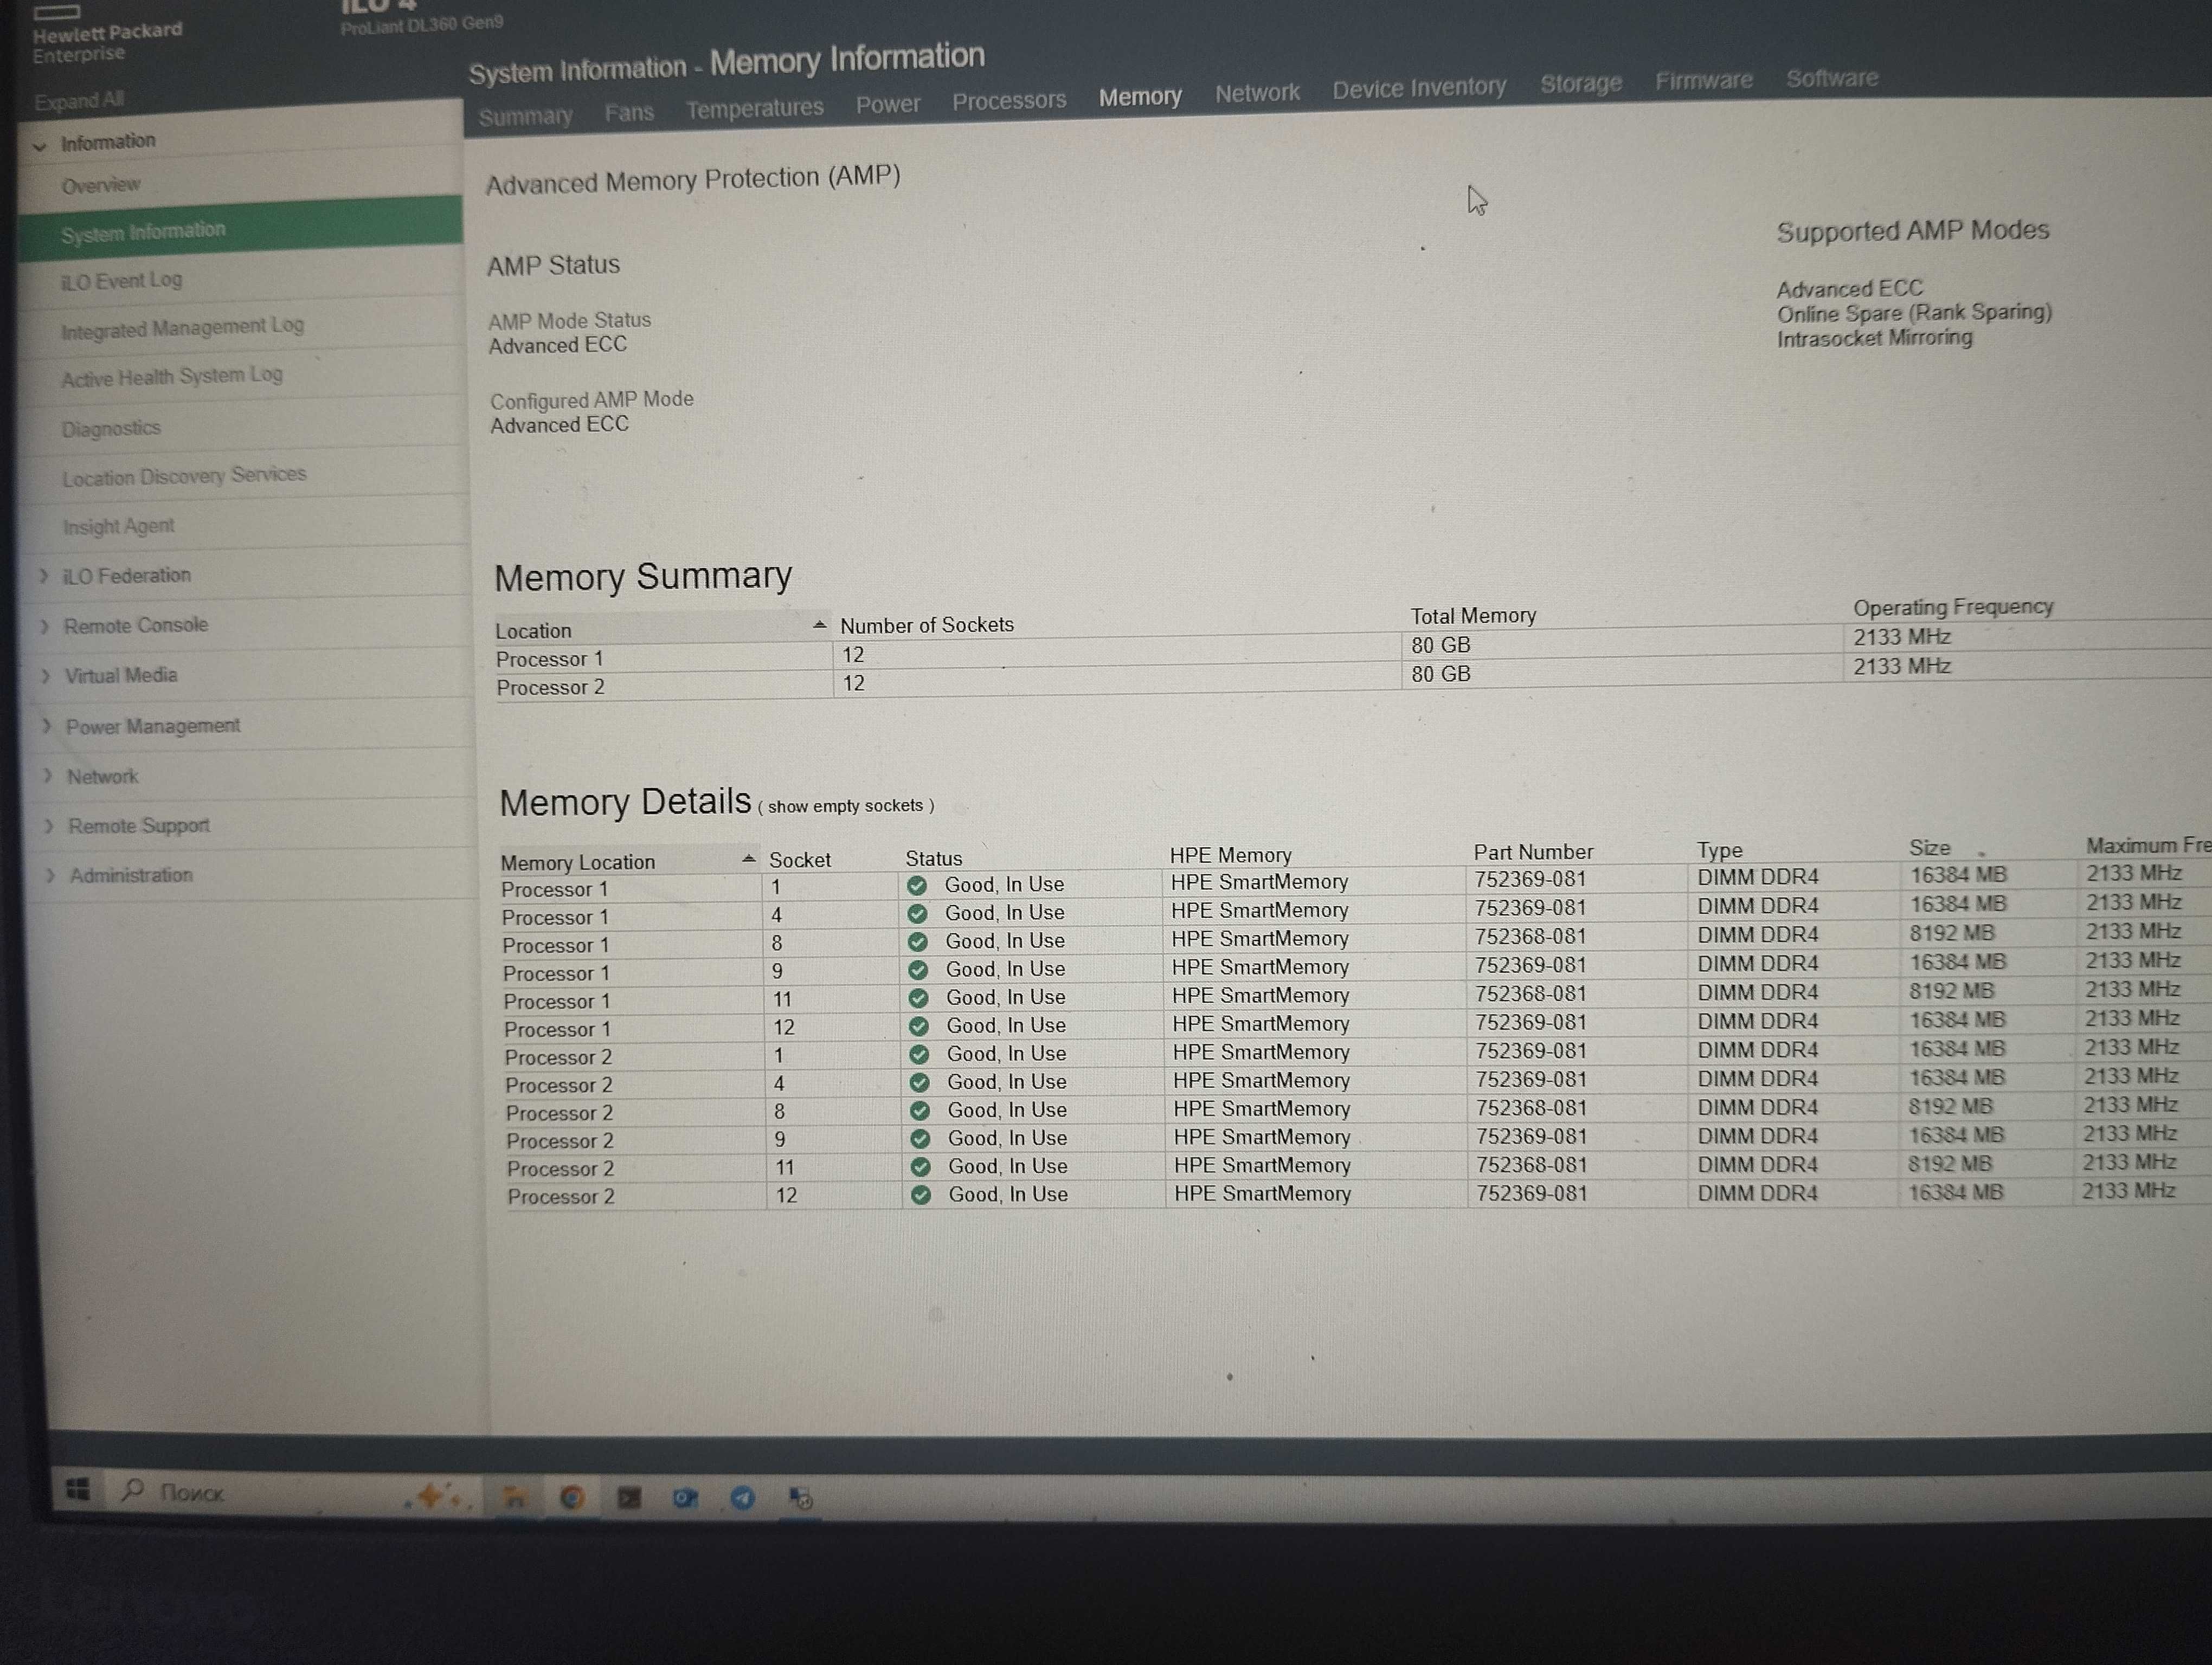Sort by the Size column header
Screen dimensions: 2212x1665
click(x=1929, y=848)
